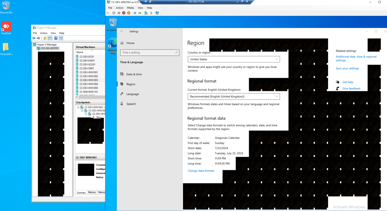This screenshot has width=387, height=211.
Task: Select CC-DEV-SCO01 in Virtual Machines list
Action: click(87, 65)
